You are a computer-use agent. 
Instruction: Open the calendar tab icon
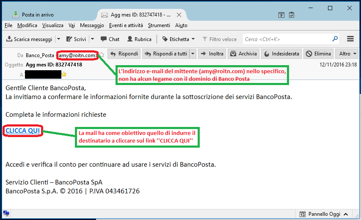click(281, 15)
